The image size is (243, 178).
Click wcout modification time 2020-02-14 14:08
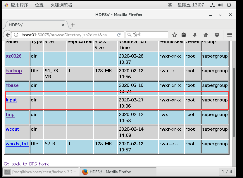[x=138, y=132]
